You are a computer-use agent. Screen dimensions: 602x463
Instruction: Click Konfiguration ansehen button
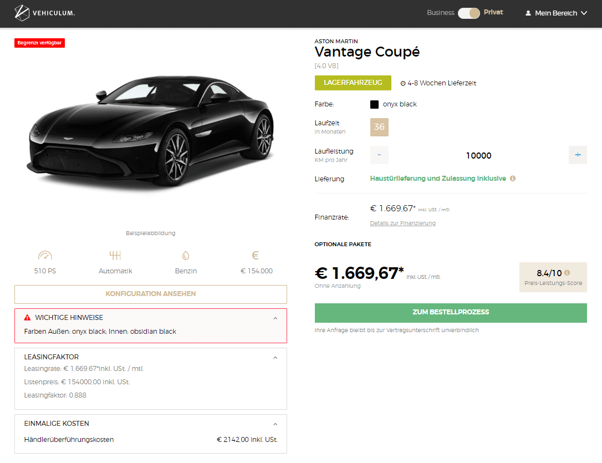point(151,294)
